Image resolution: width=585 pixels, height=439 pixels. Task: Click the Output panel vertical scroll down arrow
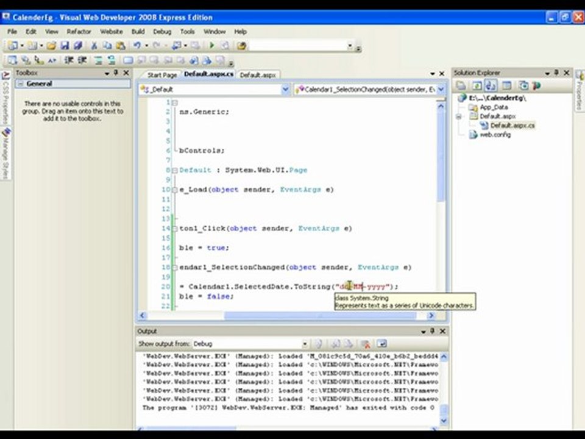[x=444, y=421]
